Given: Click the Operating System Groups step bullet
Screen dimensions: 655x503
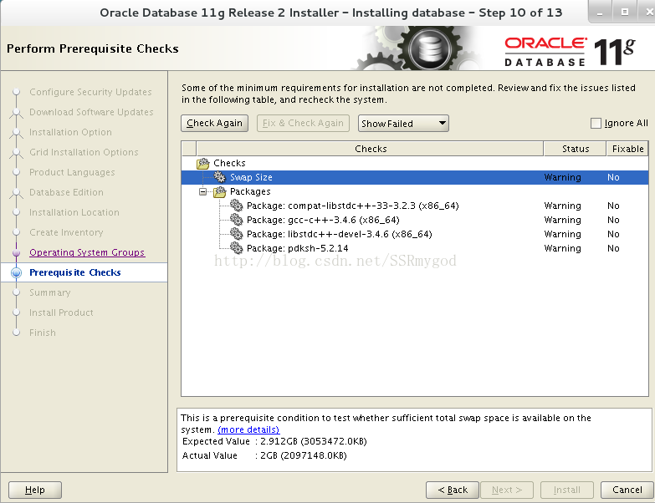Looking at the screenshot, I should point(16,252).
